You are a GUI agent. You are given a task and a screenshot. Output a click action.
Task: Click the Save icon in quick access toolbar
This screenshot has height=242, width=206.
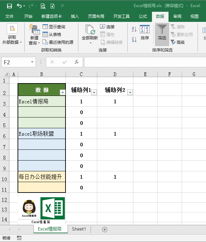(x=9, y=6)
